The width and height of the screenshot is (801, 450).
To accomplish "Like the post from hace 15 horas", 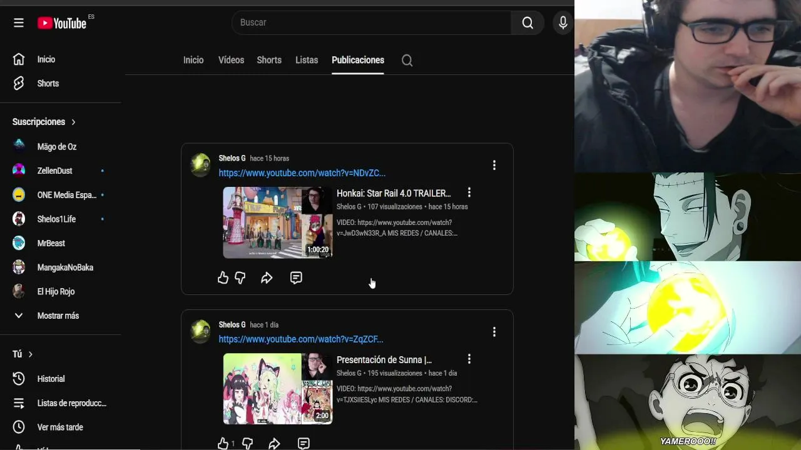I will [x=223, y=278].
